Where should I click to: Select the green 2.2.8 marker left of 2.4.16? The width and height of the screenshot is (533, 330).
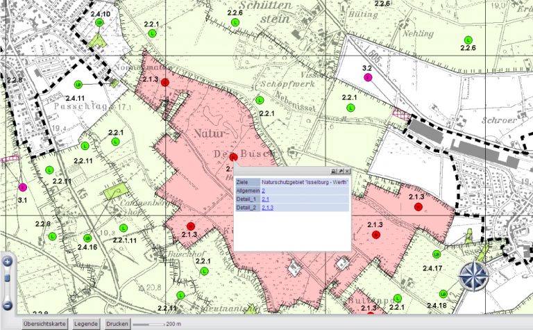52,236
